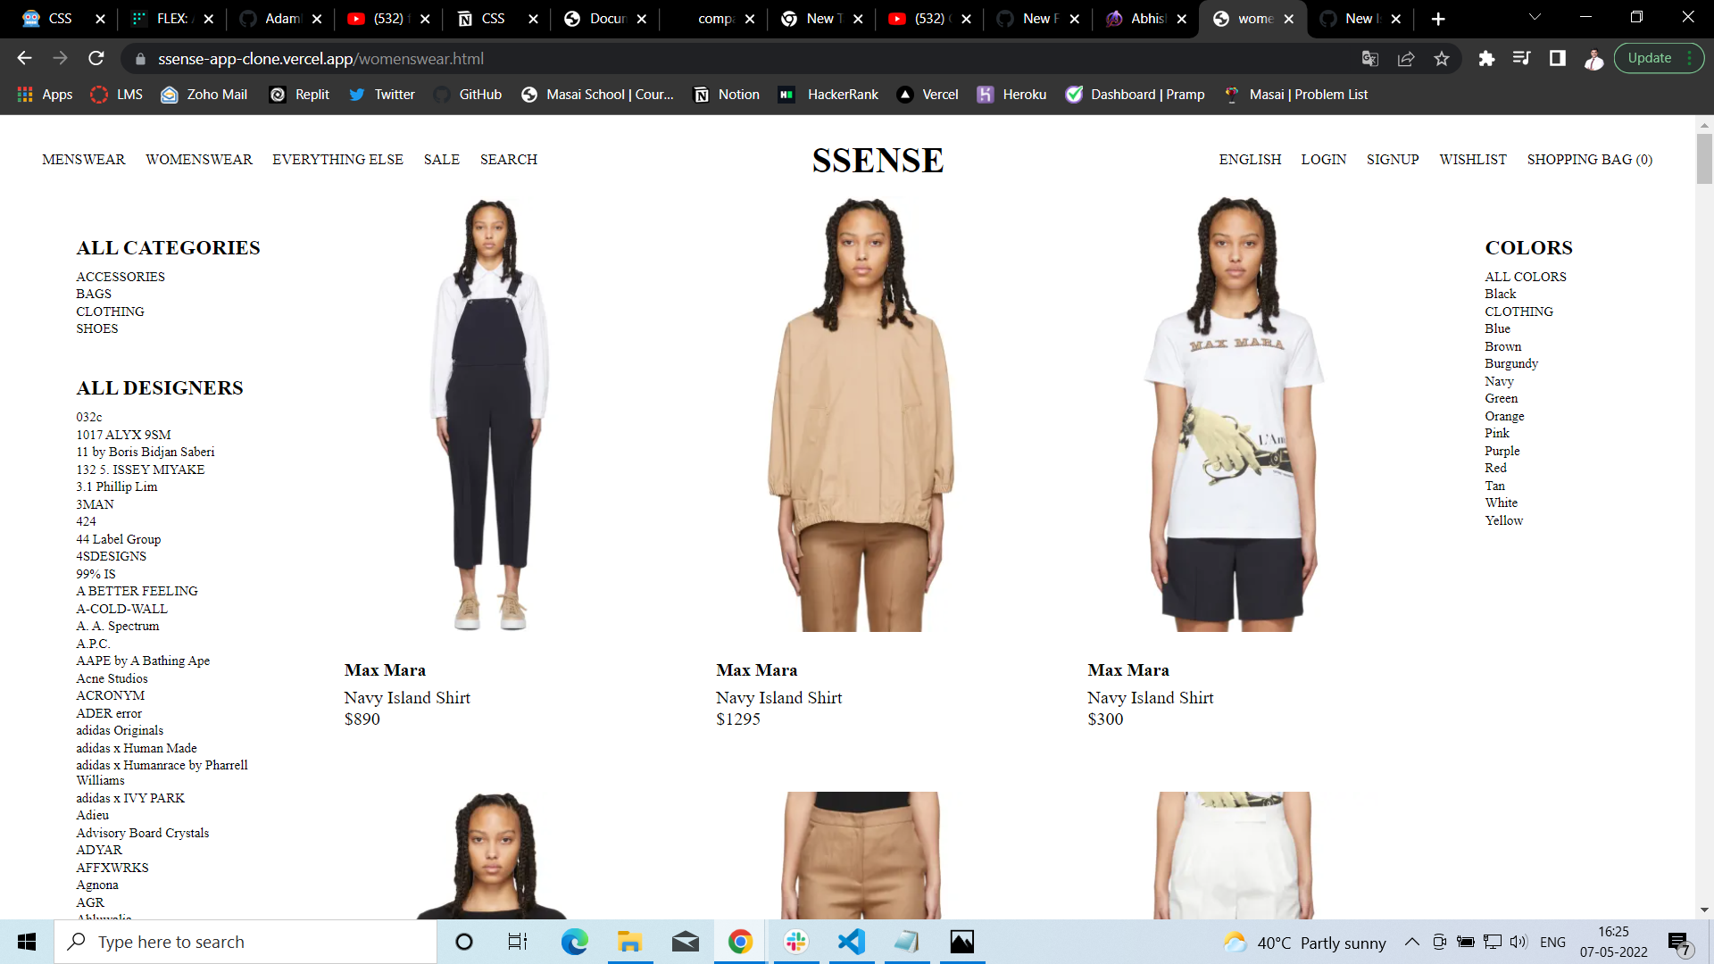Click the SSENSE logo heading
The height and width of the screenshot is (964, 1714).
(x=878, y=161)
